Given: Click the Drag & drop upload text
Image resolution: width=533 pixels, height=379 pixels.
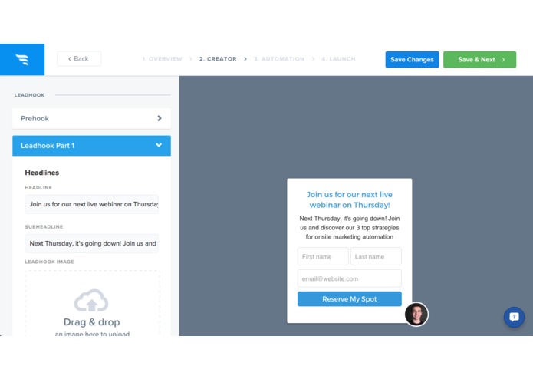Looking at the screenshot, I should [x=91, y=322].
